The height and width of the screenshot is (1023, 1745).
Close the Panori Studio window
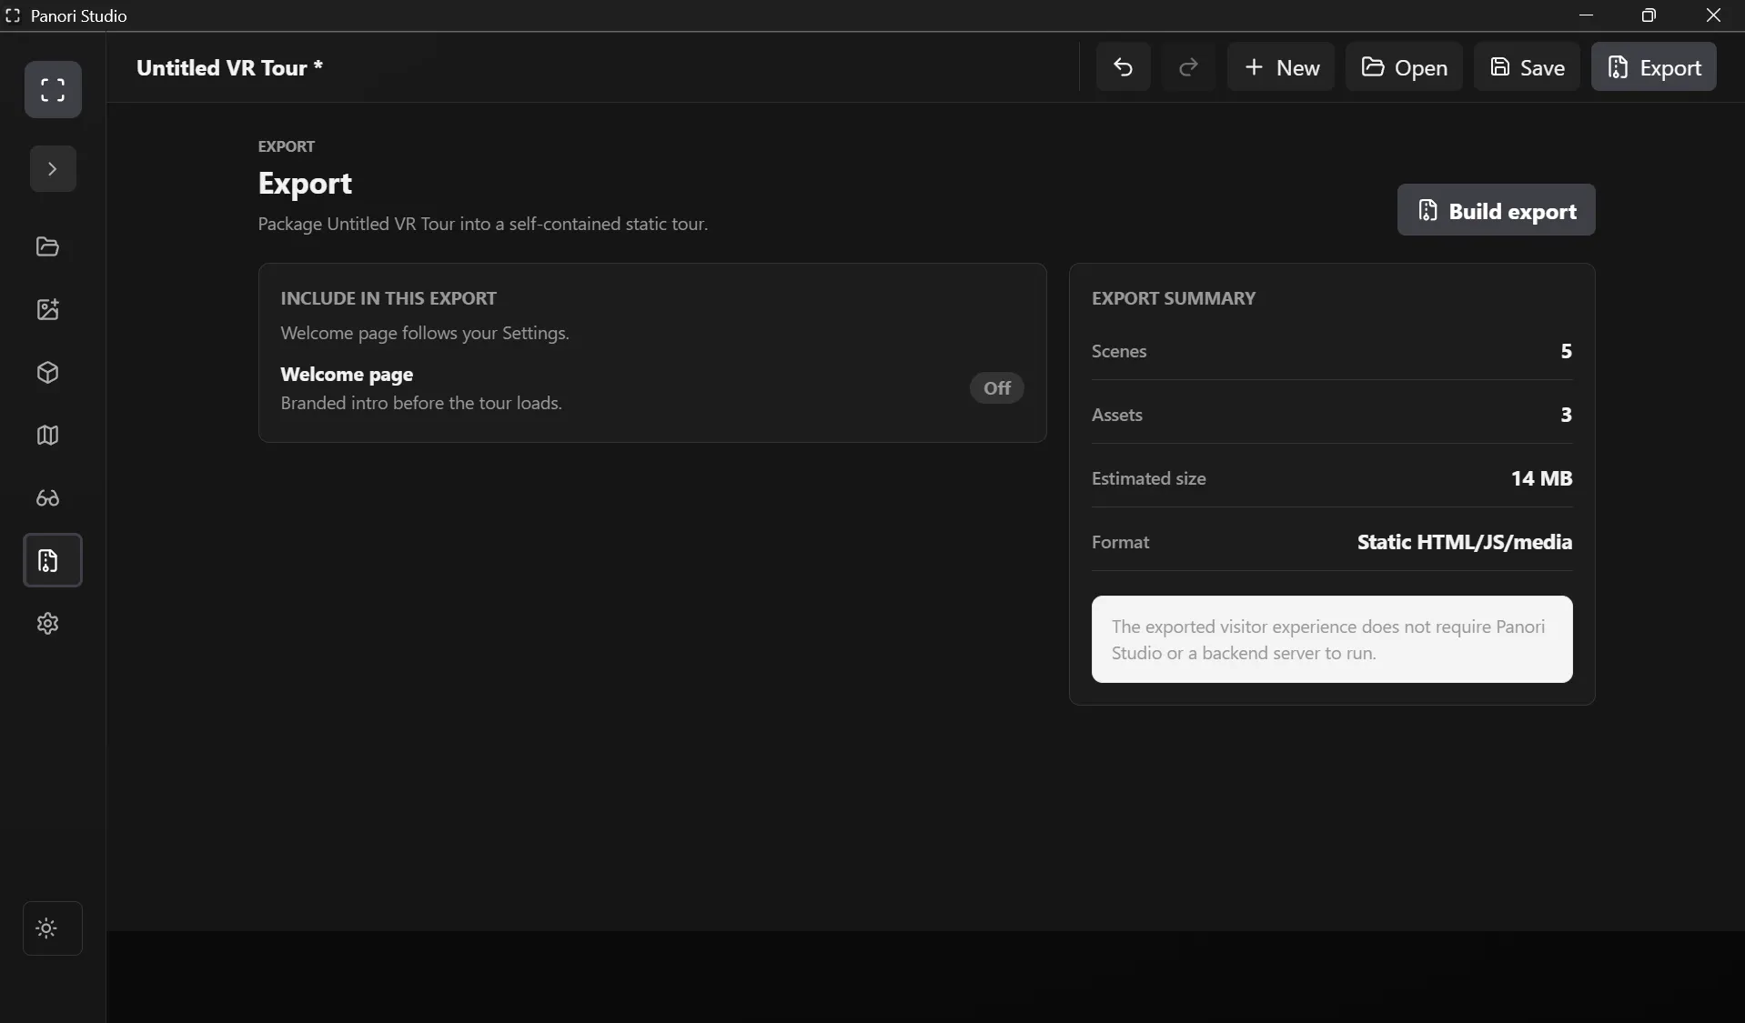tap(1713, 15)
